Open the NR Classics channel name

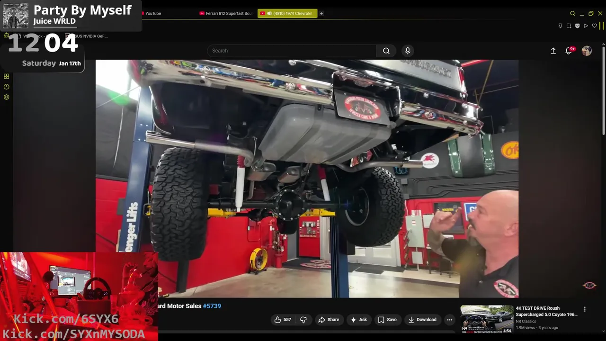click(526, 322)
